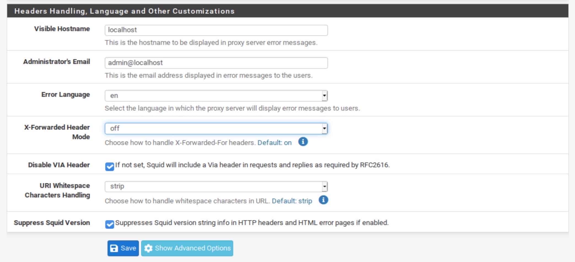Click text 'Select the language in which'
Screen dimensions: 575x262
232,108
